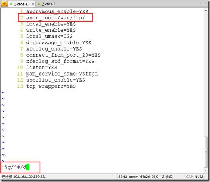Screen dimensions: 210x182
Task: Click the 64x26 terminal size entry
Action: click(x=145, y=177)
